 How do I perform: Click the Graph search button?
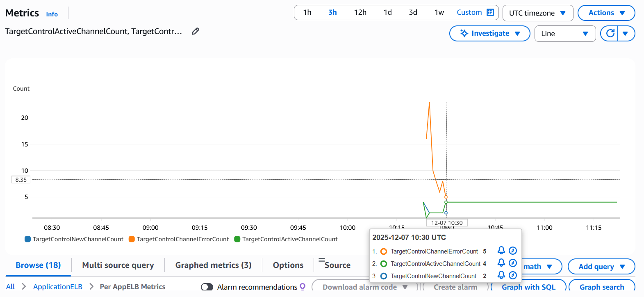602,287
